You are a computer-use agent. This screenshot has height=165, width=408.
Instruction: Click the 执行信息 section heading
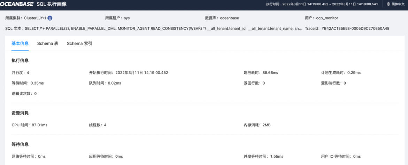pyautogui.click(x=20, y=60)
